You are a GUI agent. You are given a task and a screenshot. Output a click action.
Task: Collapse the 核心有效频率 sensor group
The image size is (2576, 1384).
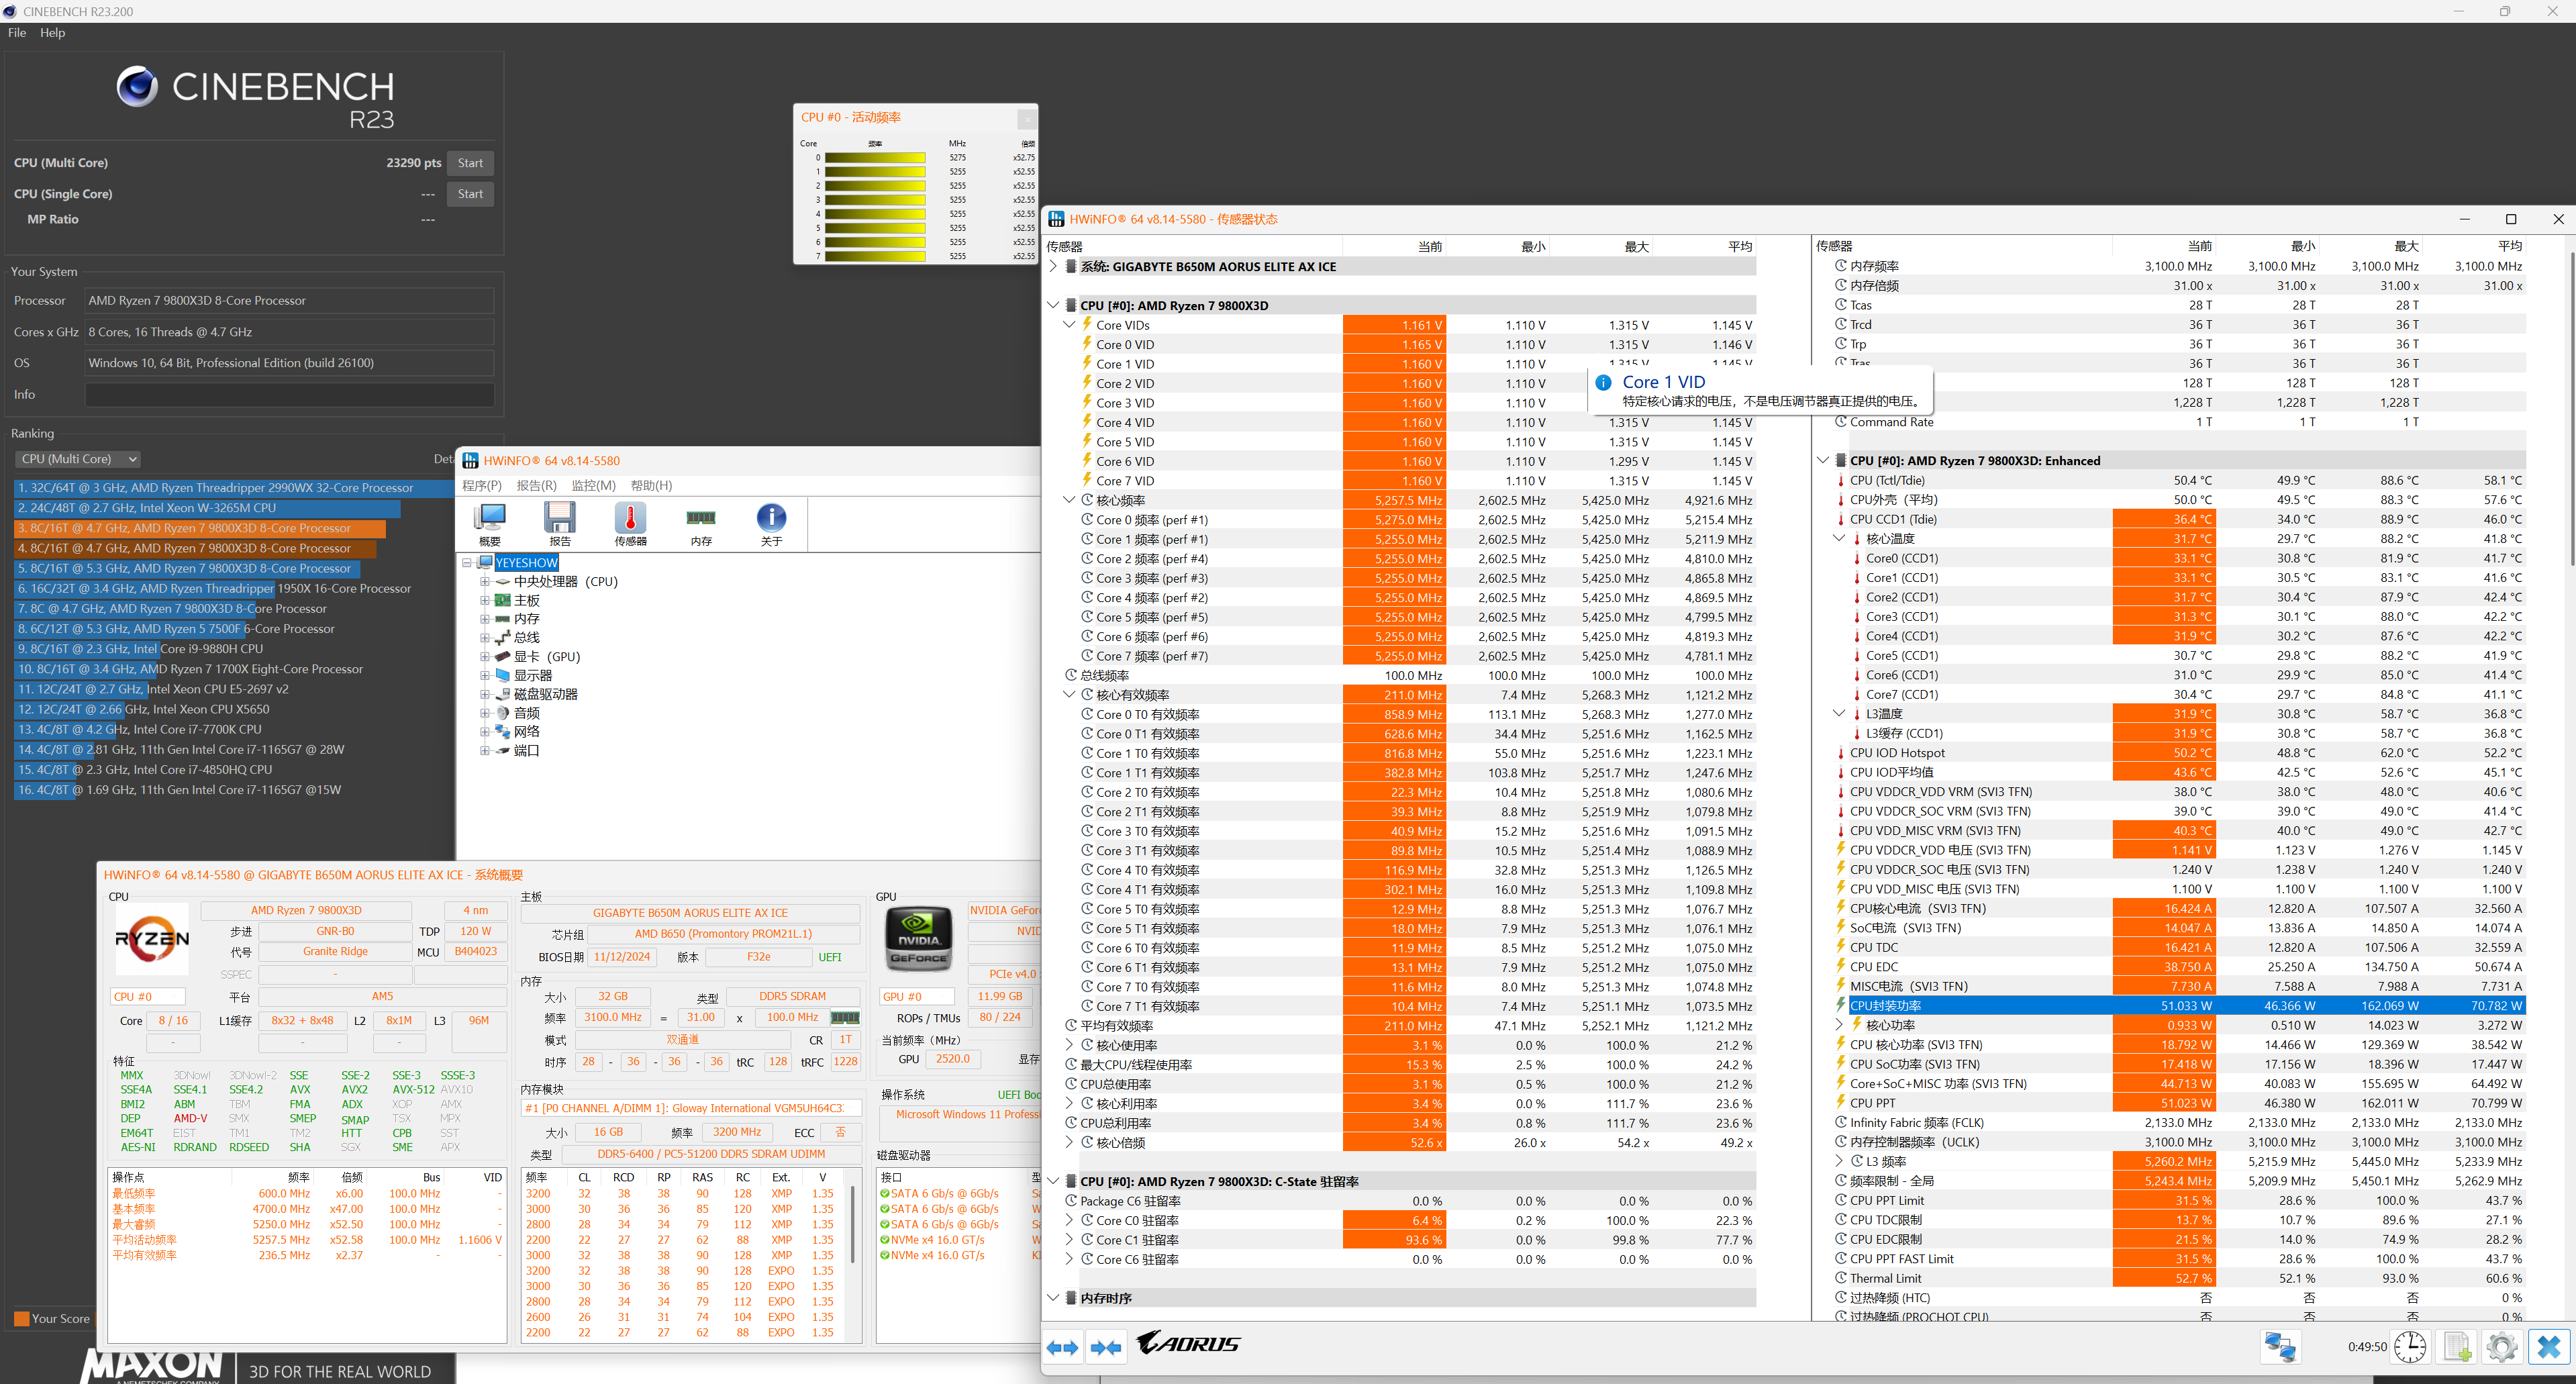pyautogui.click(x=1068, y=695)
